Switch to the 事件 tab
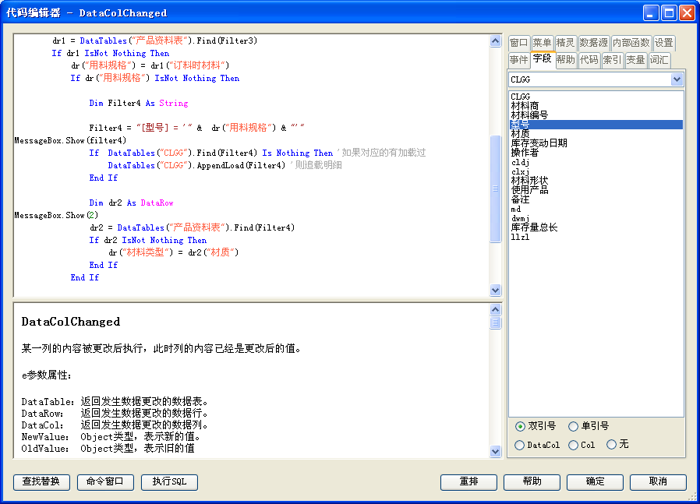The height and width of the screenshot is (504, 700). pyautogui.click(x=518, y=60)
